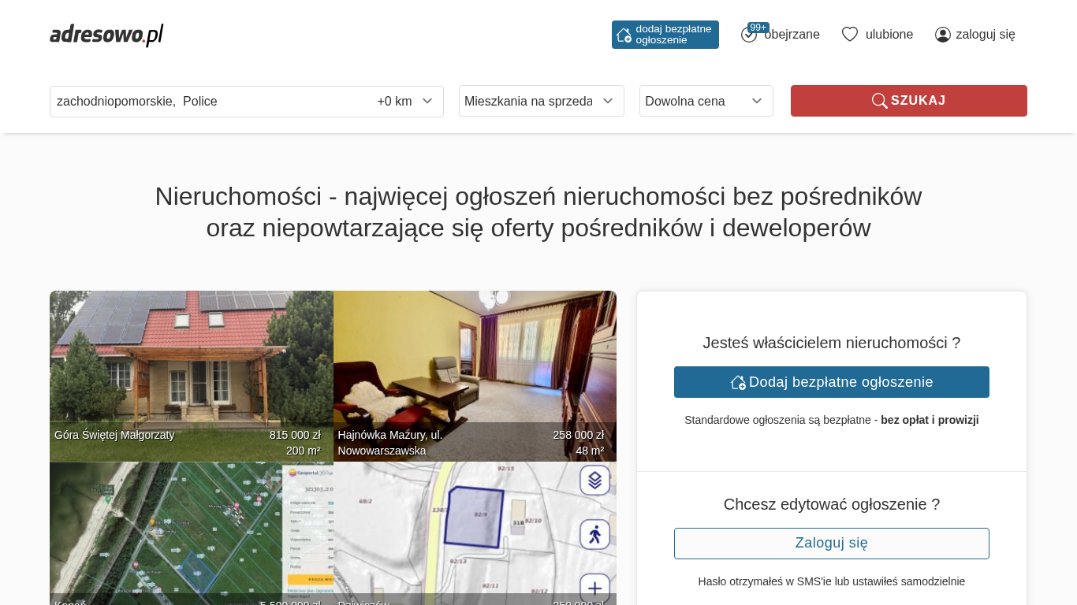Image resolution: width=1077 pixels, height=605 pixels.
Task: Open the Dowolna cena price dropdown
Action: [x=706, y=101]
